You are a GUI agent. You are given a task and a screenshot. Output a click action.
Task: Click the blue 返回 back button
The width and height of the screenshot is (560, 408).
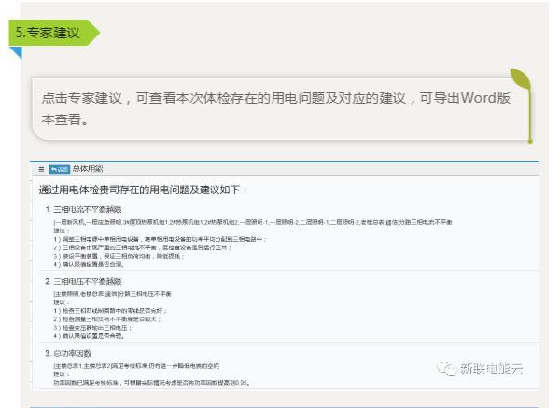[x=59, y=169]
